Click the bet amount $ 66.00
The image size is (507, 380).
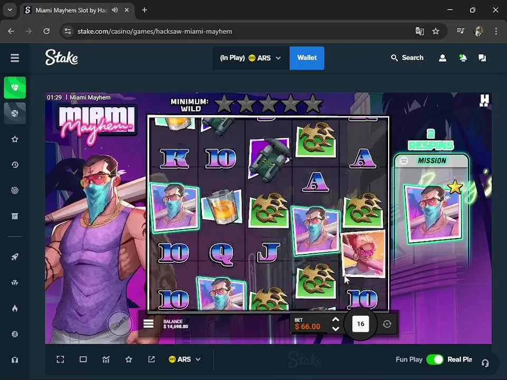307,326
